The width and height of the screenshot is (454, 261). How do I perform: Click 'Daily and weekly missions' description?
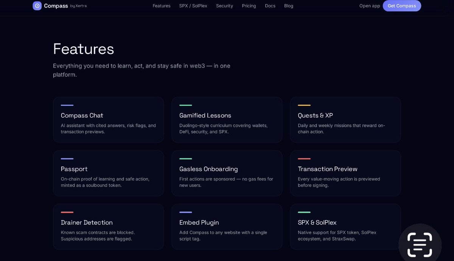tap(341, 128)
